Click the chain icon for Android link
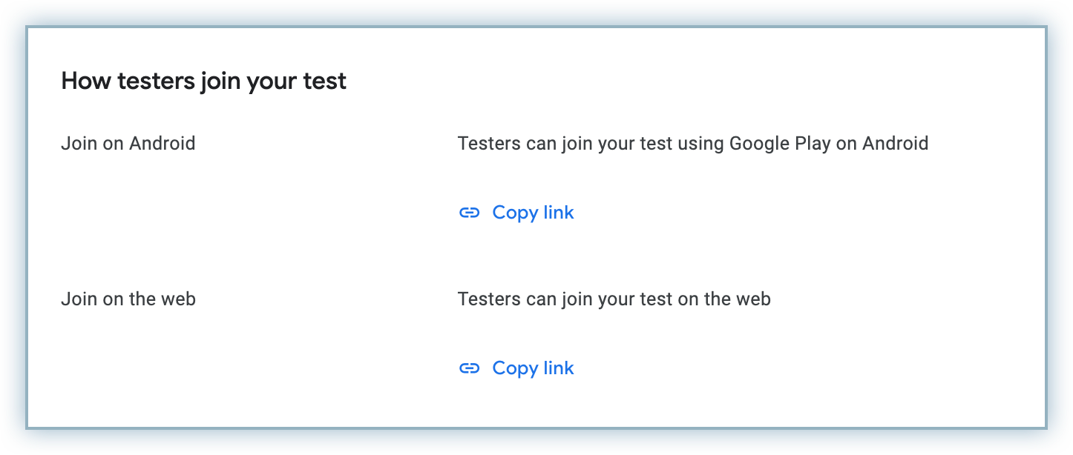 (x=469, y=213)
